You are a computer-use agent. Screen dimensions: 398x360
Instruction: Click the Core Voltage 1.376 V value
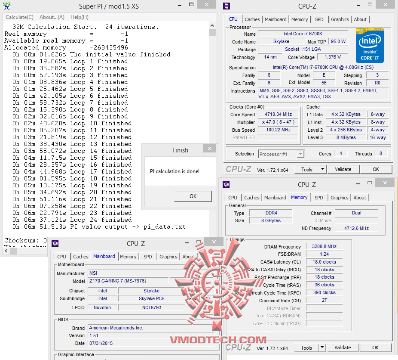click(x=333, y=57)
